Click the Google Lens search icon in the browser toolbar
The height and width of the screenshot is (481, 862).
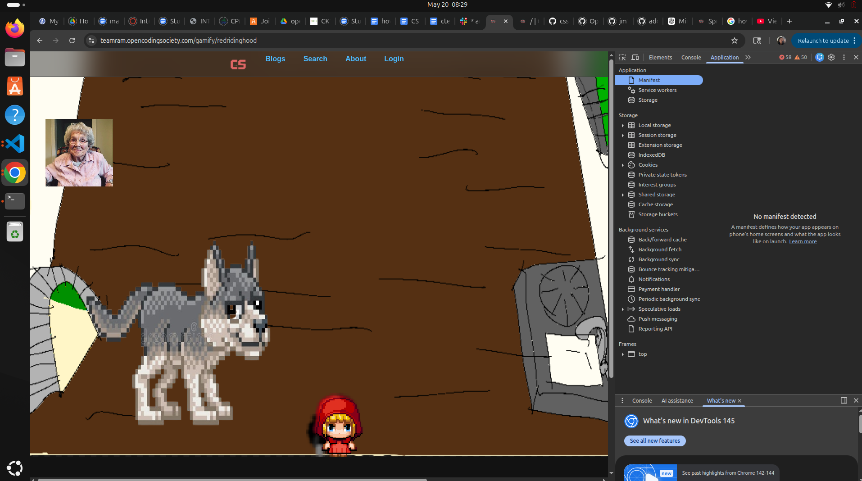[x=757, y=41]
